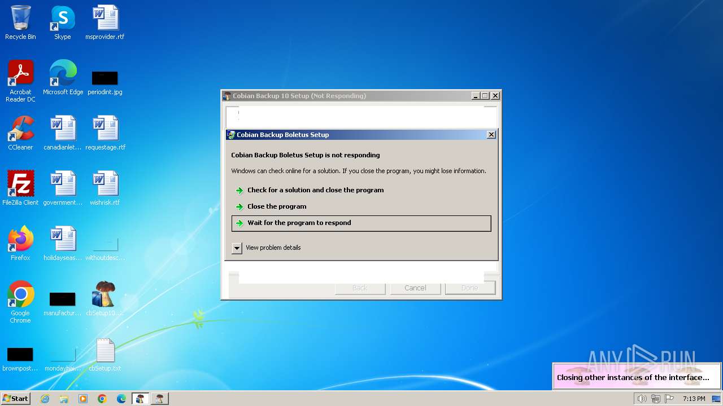The width and height of the screenshot is (723, 406).
Task: Click Chrome icon in taskbar
Action: pyautogui.click(x=102, y=399)
